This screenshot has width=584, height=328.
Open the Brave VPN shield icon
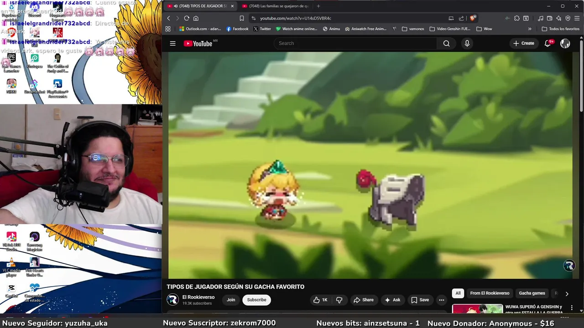[568, 18]
